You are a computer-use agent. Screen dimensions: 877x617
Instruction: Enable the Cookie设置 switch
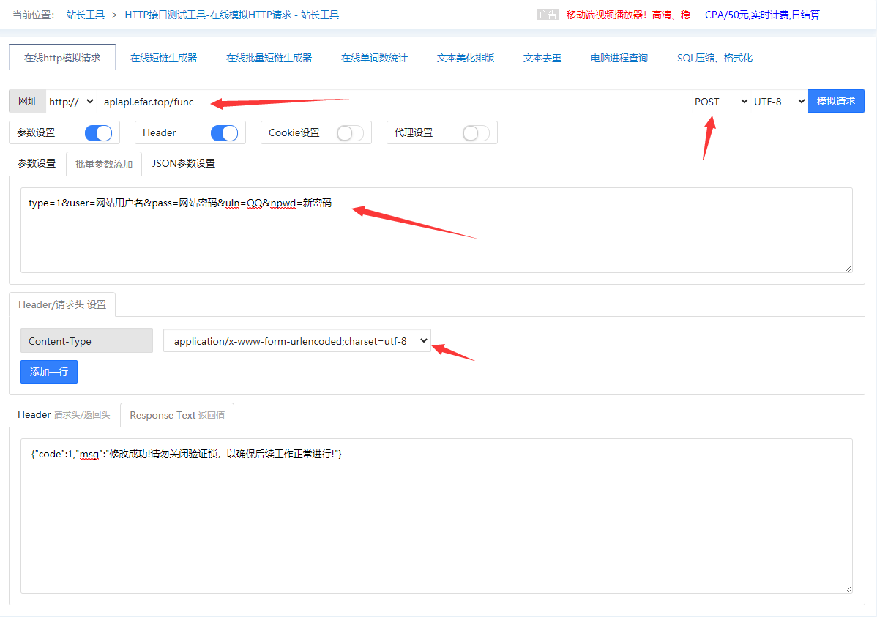pyautogui.click(x=350, y=132)
